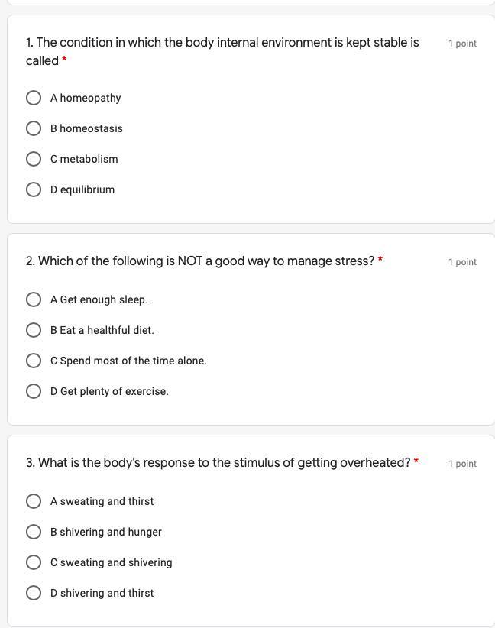Click question 2 stress management title
The image size is (495, 628).
tap(200, 261)
